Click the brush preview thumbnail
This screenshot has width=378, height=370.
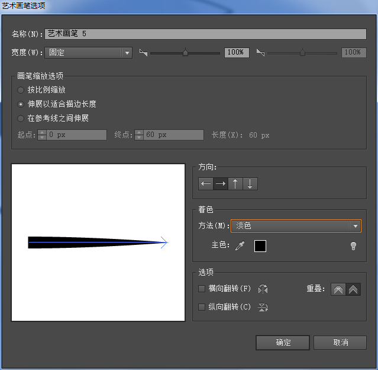(98, 243)
